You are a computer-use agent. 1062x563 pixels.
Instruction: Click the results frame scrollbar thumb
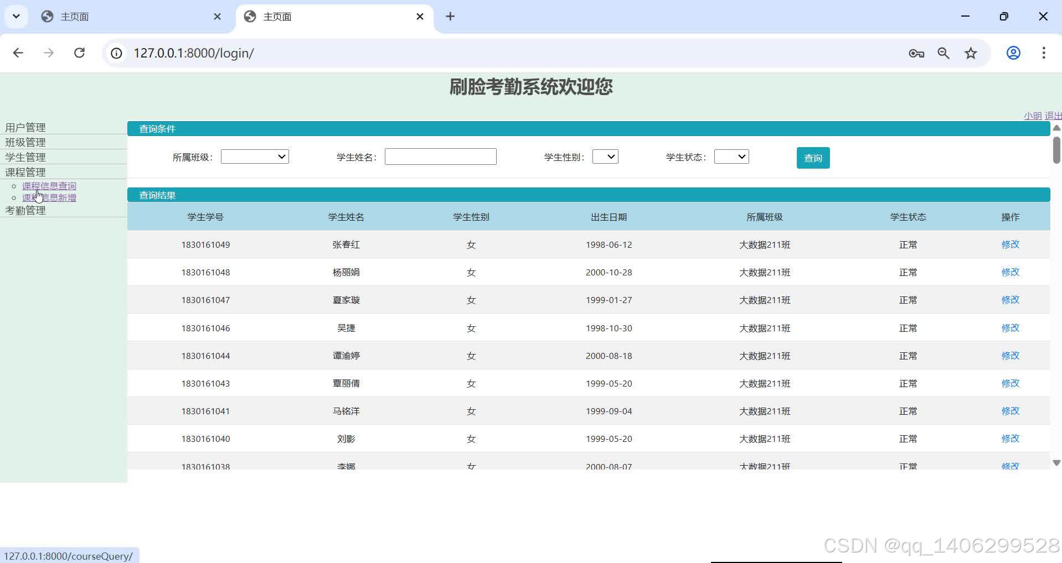click(x=1056, y=150)
